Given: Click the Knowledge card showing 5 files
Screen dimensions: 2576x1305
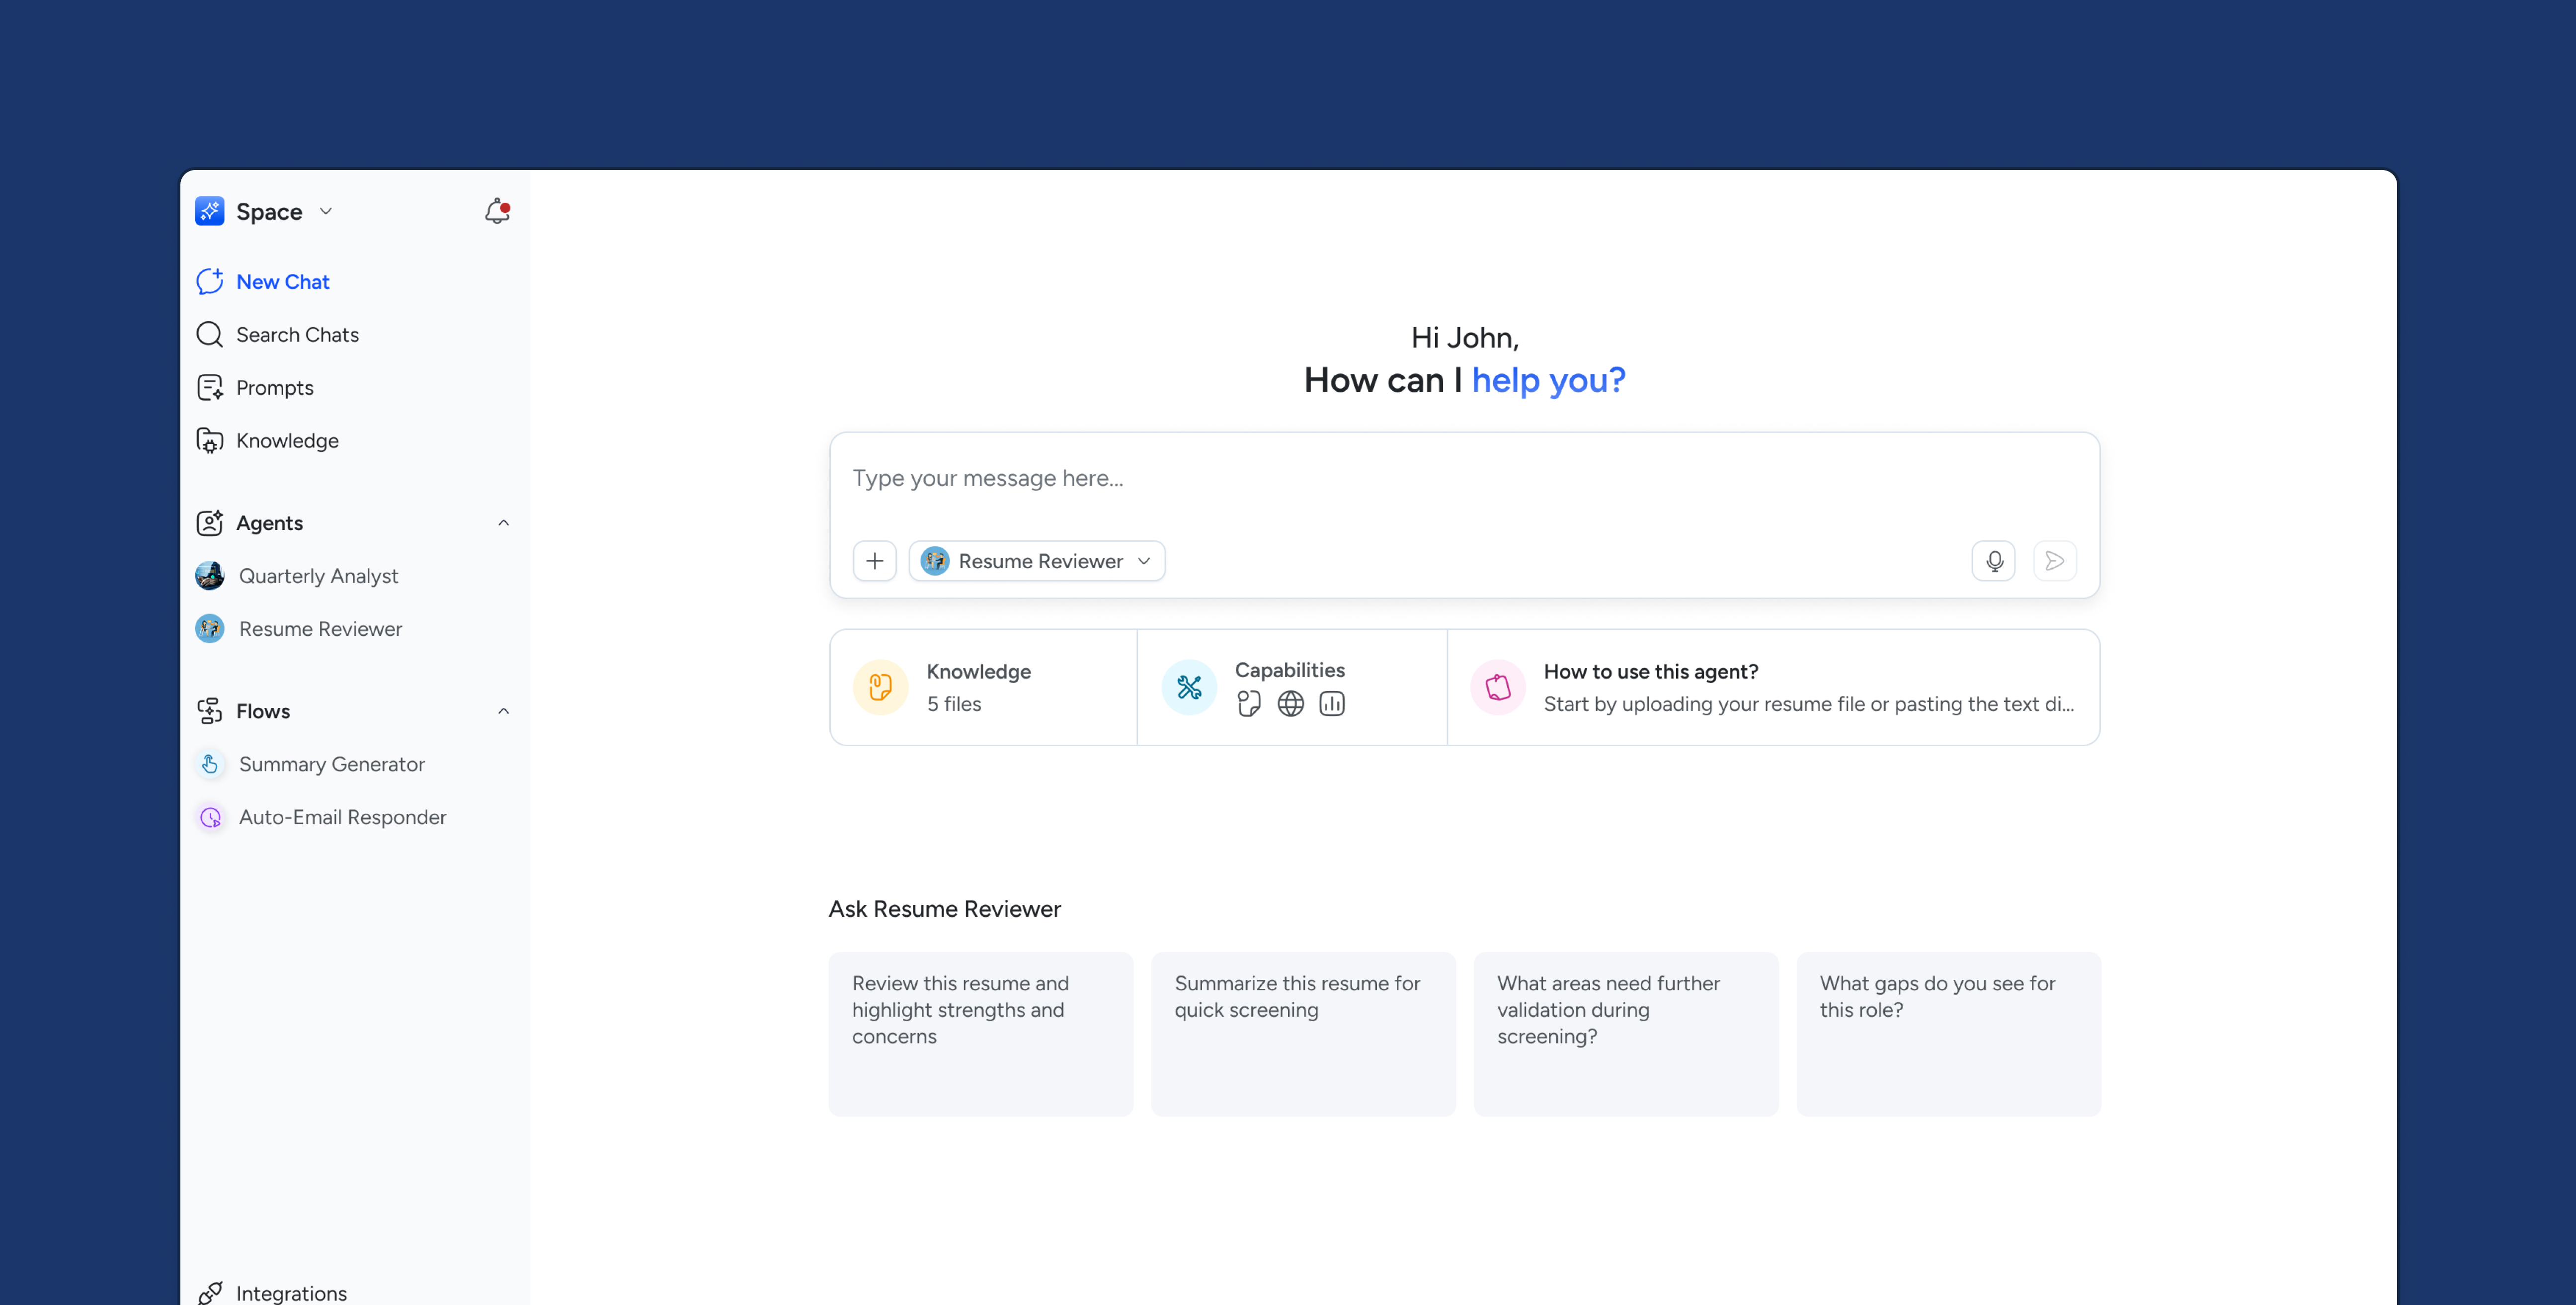Looking at the screenshot, I should (982, 687).
